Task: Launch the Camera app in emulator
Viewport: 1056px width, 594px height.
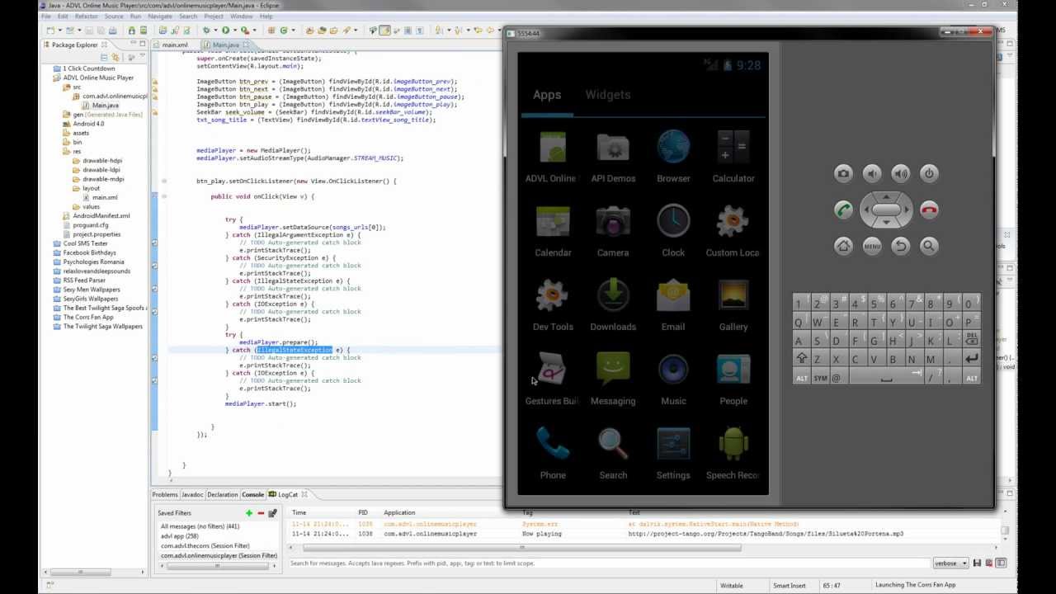Action: point(613,231)
